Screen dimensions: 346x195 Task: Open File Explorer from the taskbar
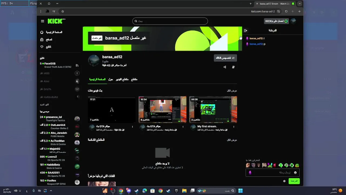tap(184, 191)
